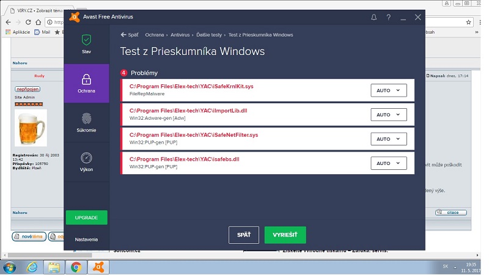Screen dimensions: 489x275
Task: Expand AUTO dropdown for isafebs.dll
Action: pos(388,163)
